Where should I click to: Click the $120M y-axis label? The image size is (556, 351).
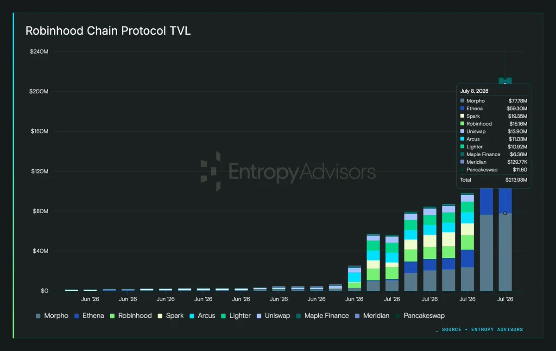click(x=39, y=171)
